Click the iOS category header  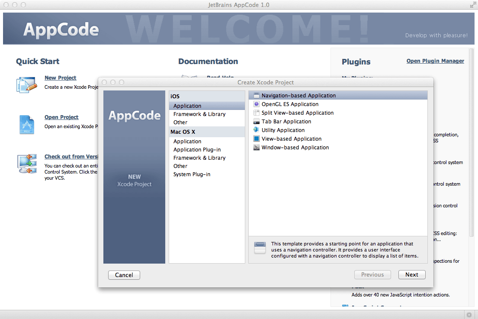(207, 97)
